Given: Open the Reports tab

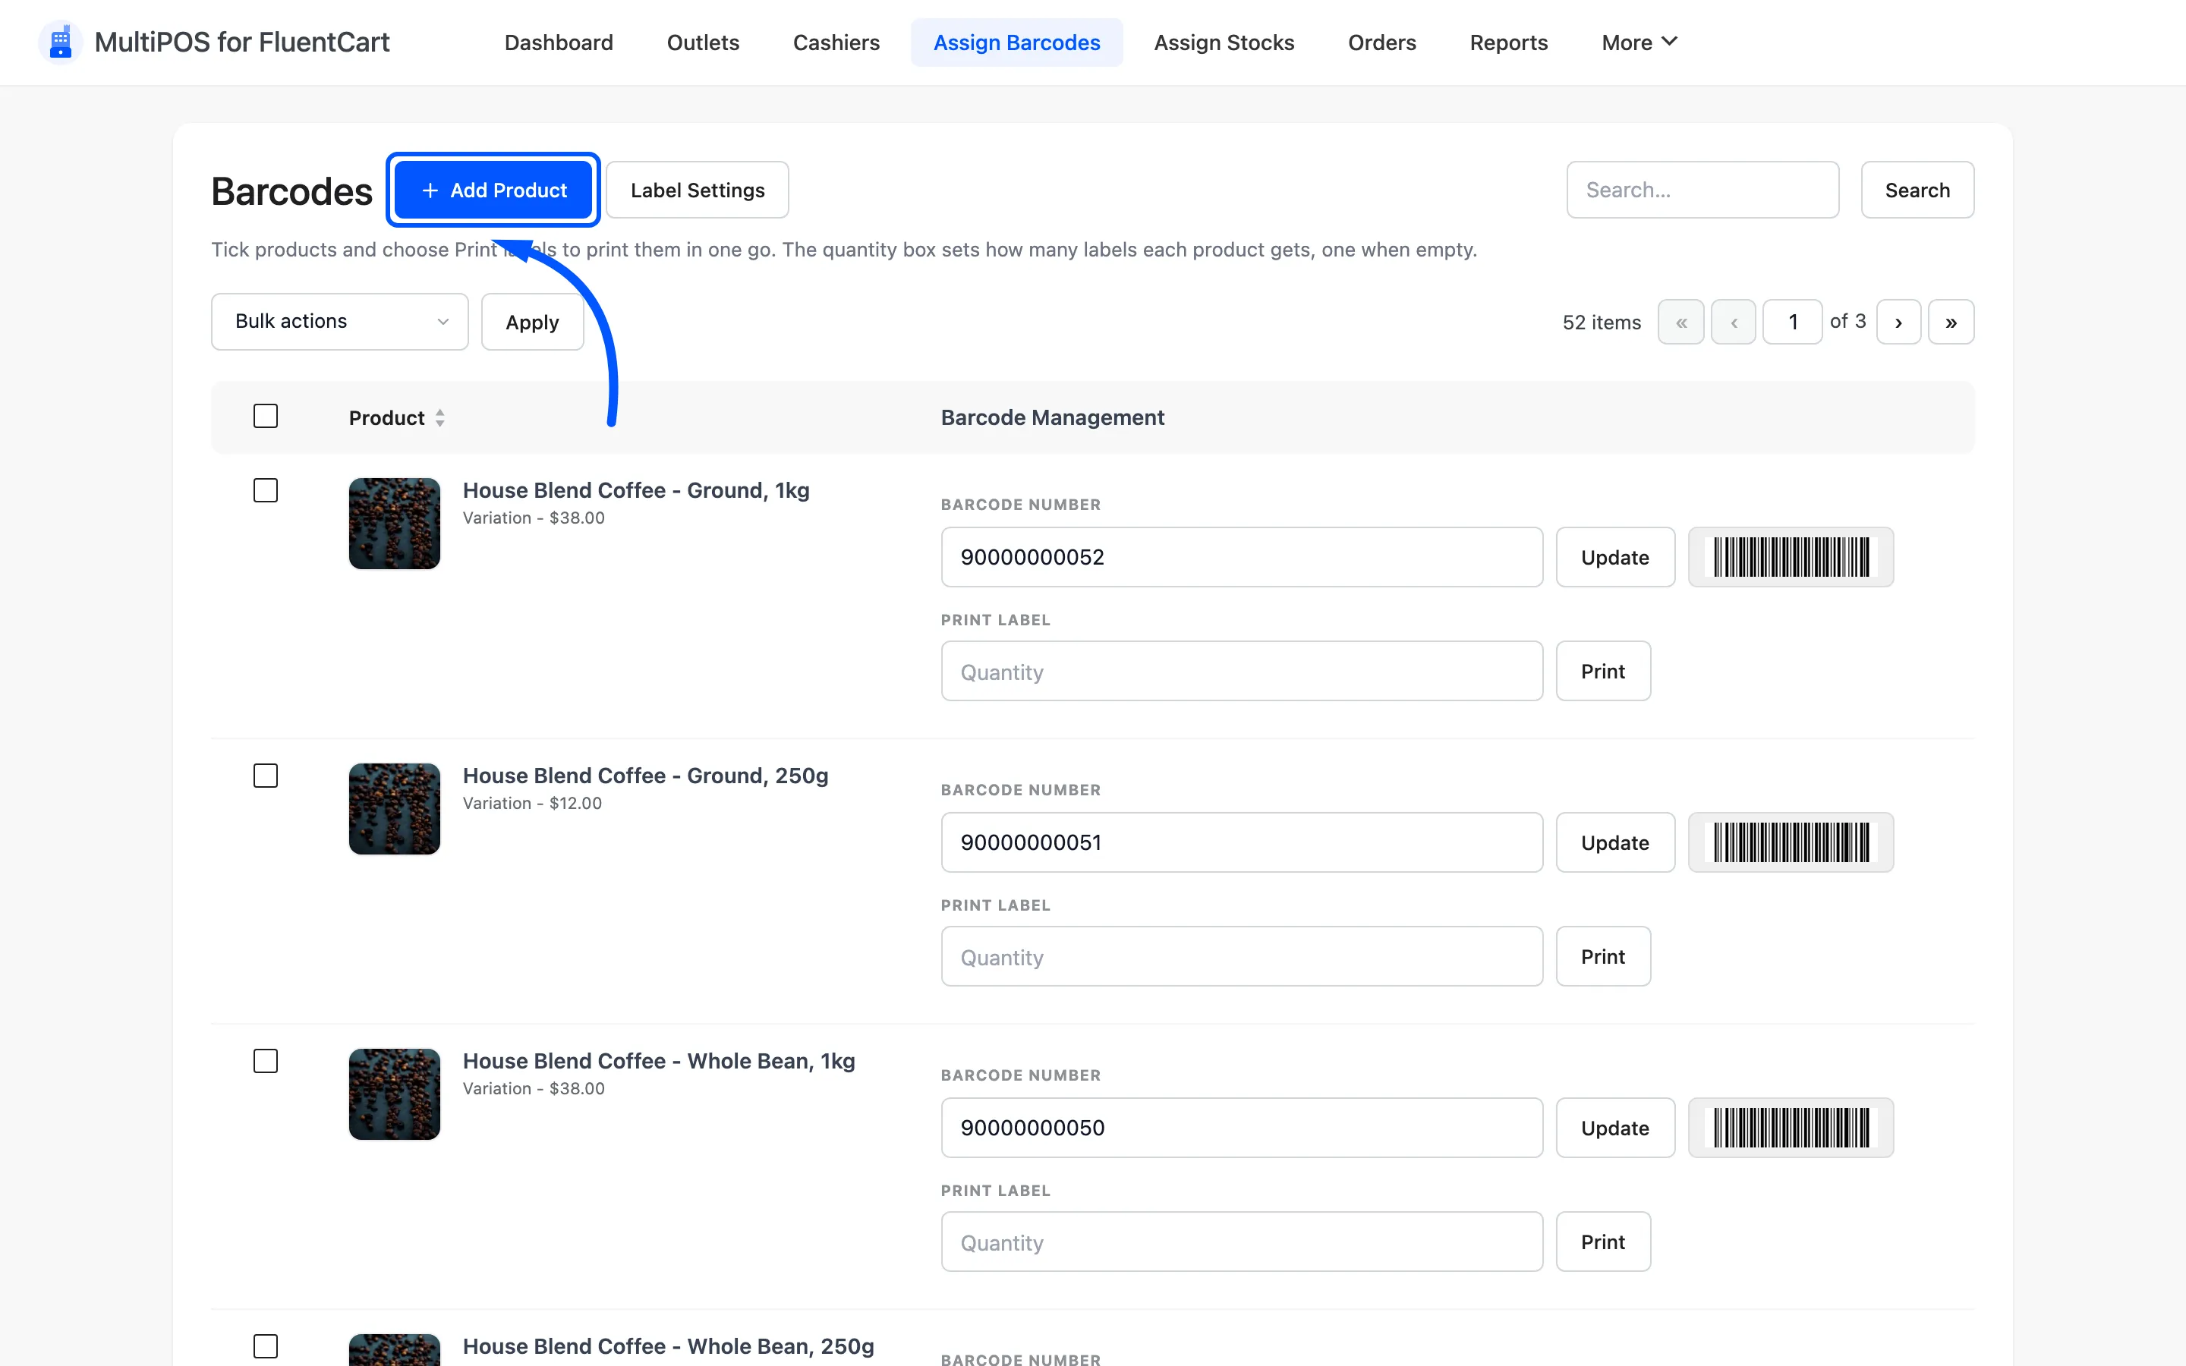Looking at the screenshot, I should point(1508,42).
